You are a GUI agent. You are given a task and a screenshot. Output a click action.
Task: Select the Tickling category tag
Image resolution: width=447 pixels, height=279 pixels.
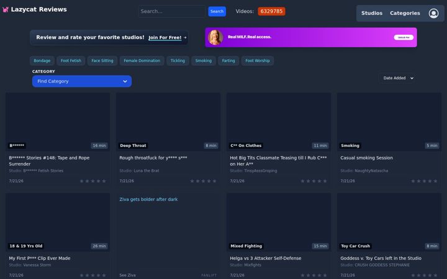pyautogui.click(x=178, y=61)
